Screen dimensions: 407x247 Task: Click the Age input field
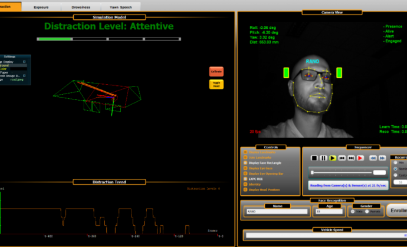coord(329,212)
